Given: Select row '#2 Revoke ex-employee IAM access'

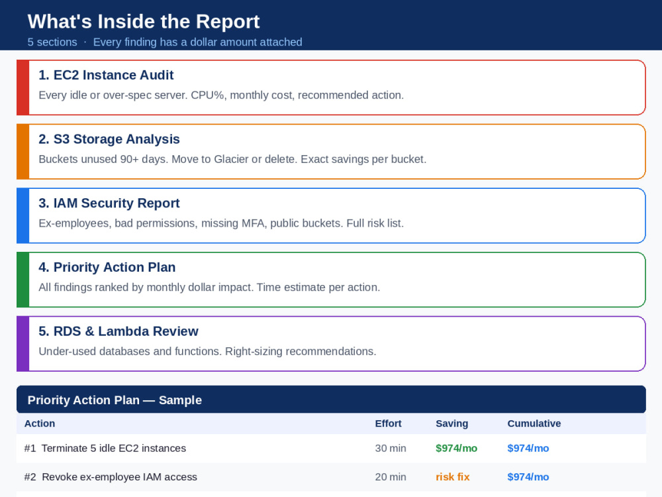Looking at the screenshot, I should click(331, 476).
